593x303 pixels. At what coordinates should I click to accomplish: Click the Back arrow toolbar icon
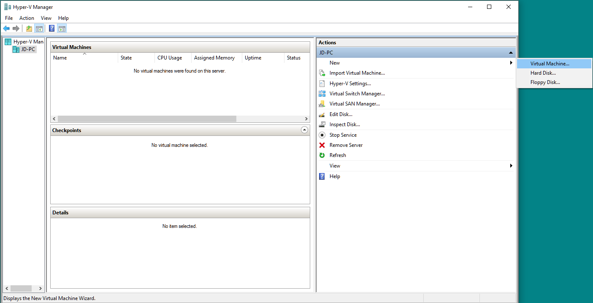6,28
